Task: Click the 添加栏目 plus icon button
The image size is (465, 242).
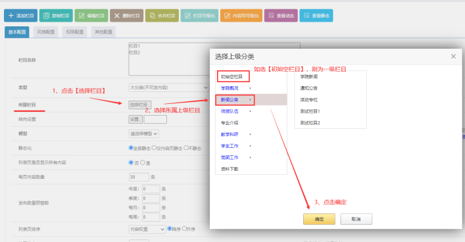Action: point(21,16)
